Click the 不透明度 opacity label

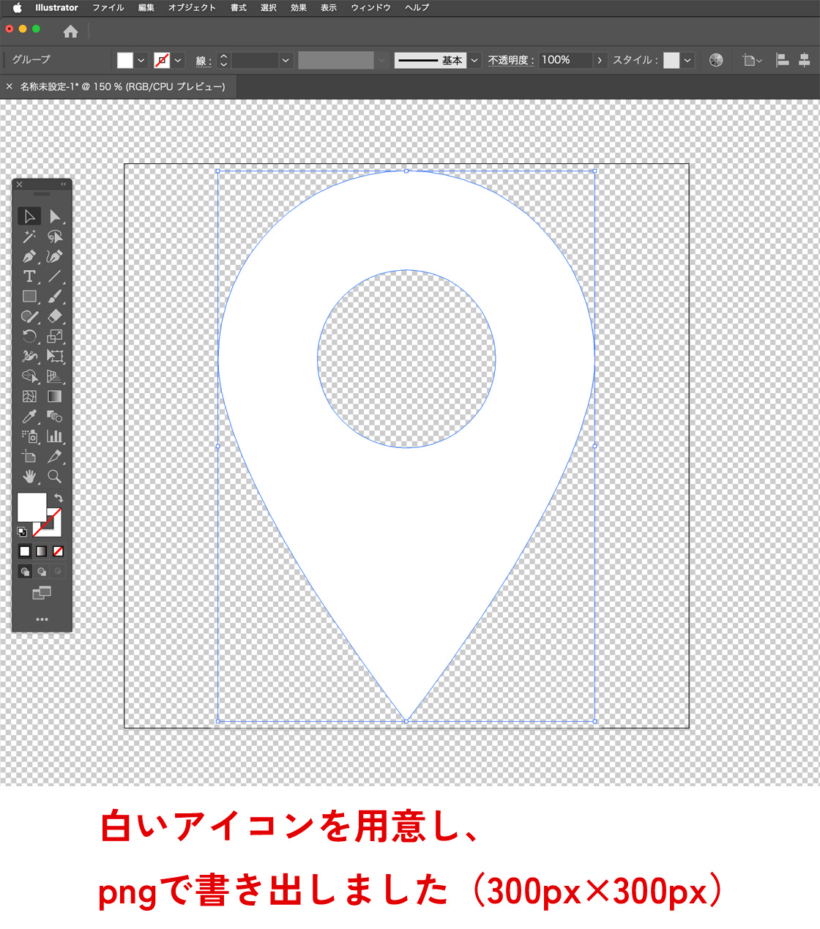click(x=511, y=60)
